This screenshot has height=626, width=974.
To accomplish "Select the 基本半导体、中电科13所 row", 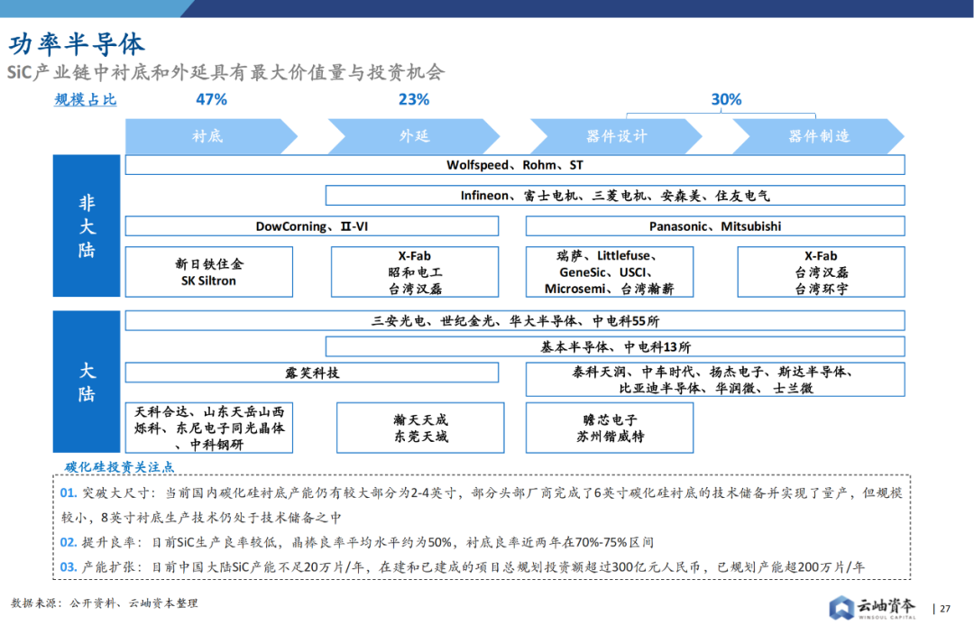I will [615, 346].
